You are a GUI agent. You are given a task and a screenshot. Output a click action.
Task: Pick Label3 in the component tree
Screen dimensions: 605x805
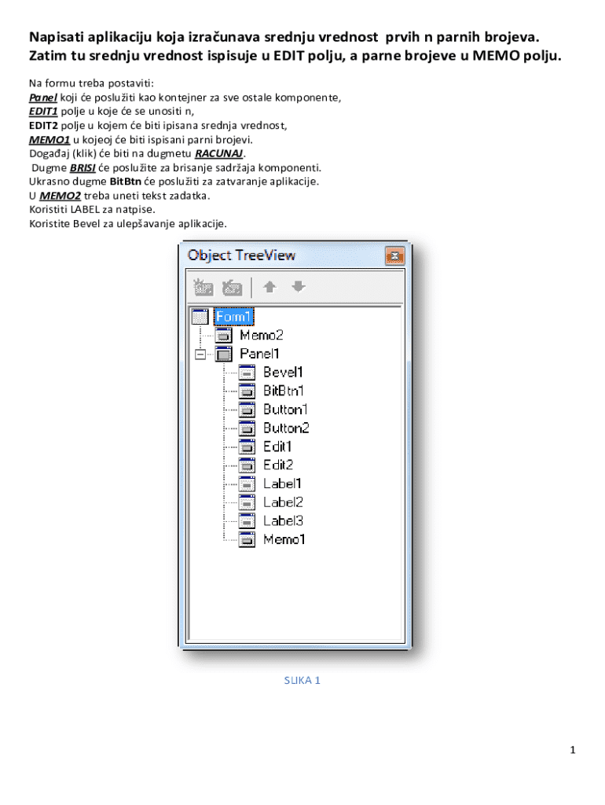pyautogui.click(x=283, y=520)
